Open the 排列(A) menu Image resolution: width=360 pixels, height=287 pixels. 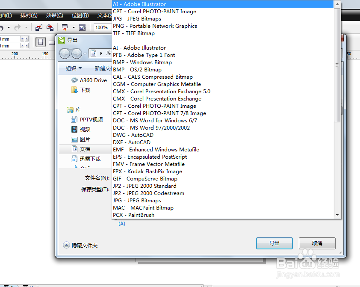[x=29, y=15]
